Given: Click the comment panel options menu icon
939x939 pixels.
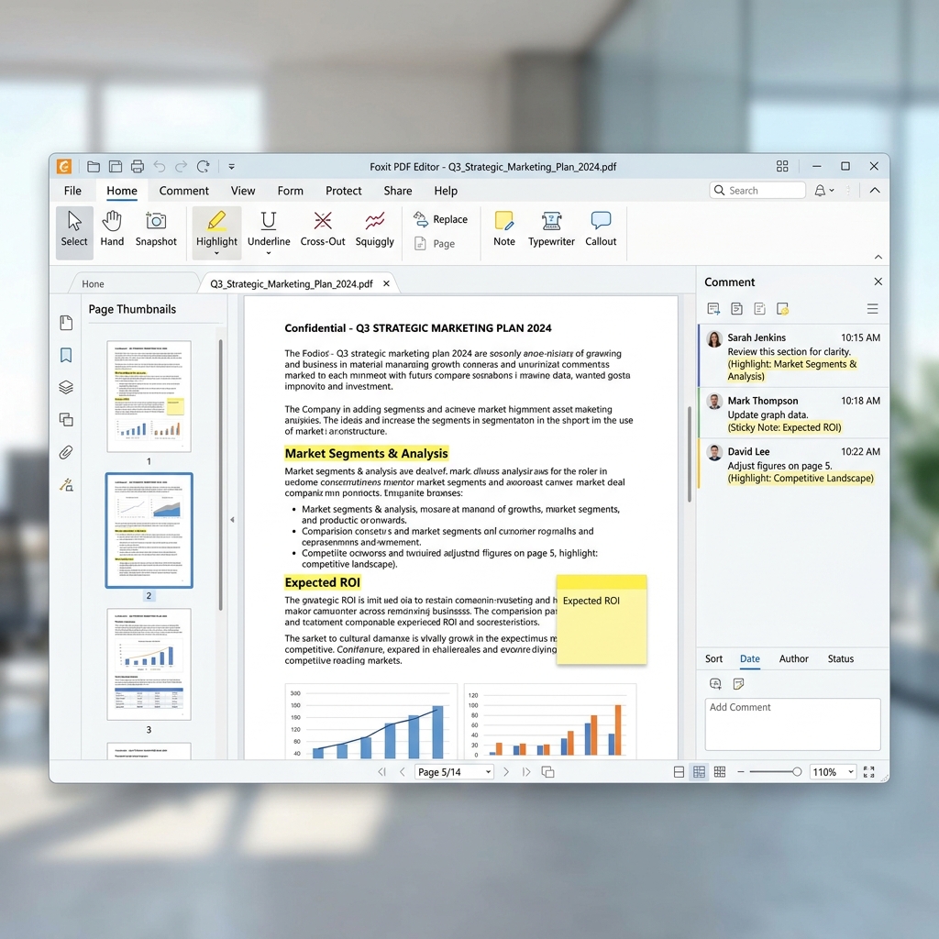Looking at the screenshot, I should coord(873,309).
